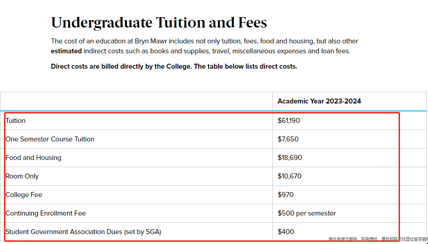Select Student Government Association Dues label
The width and height of the screenshot is (428, 244).
point(83,232)
